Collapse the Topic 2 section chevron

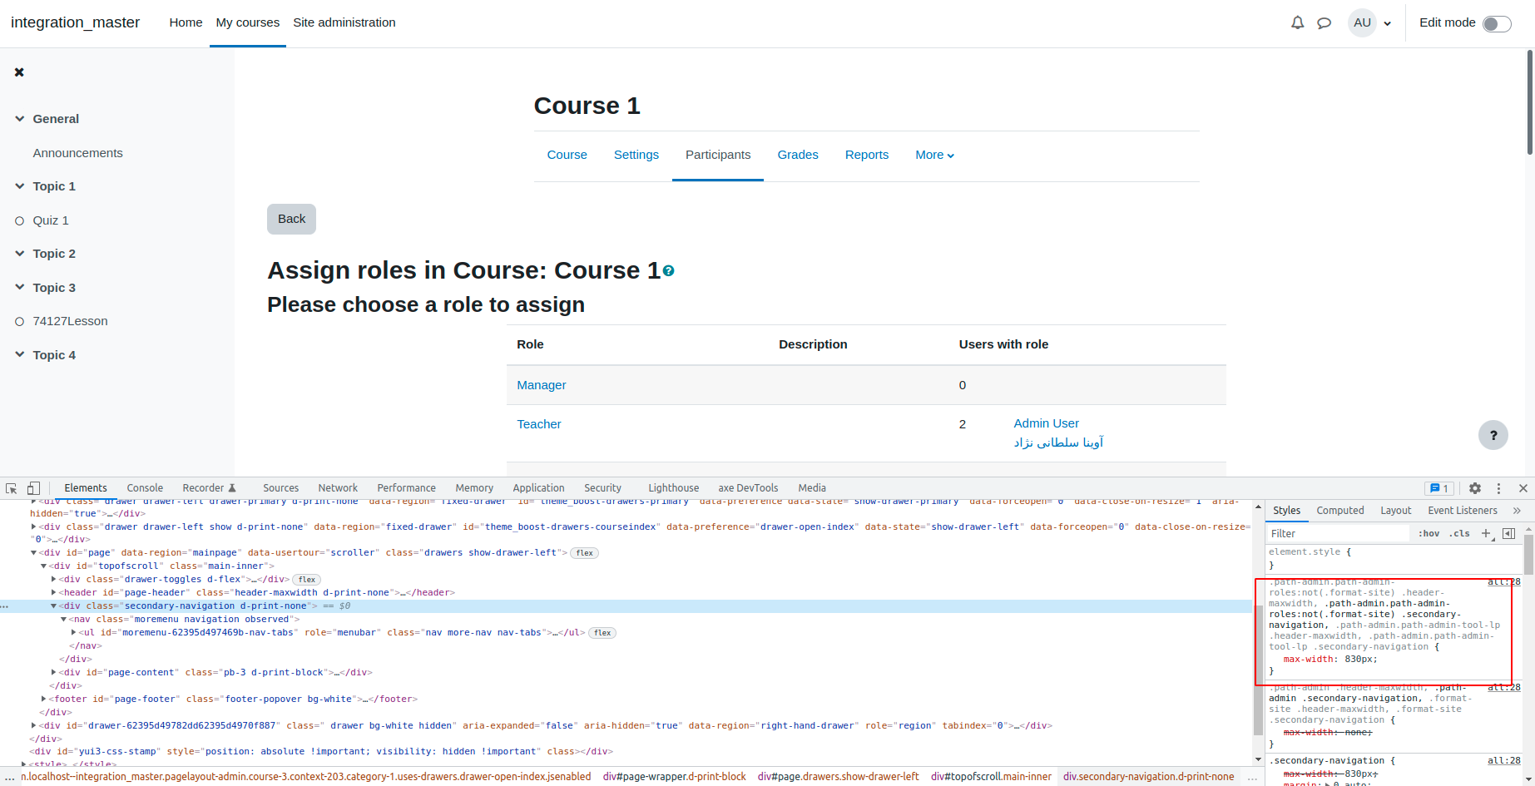(x=20, y=254)
